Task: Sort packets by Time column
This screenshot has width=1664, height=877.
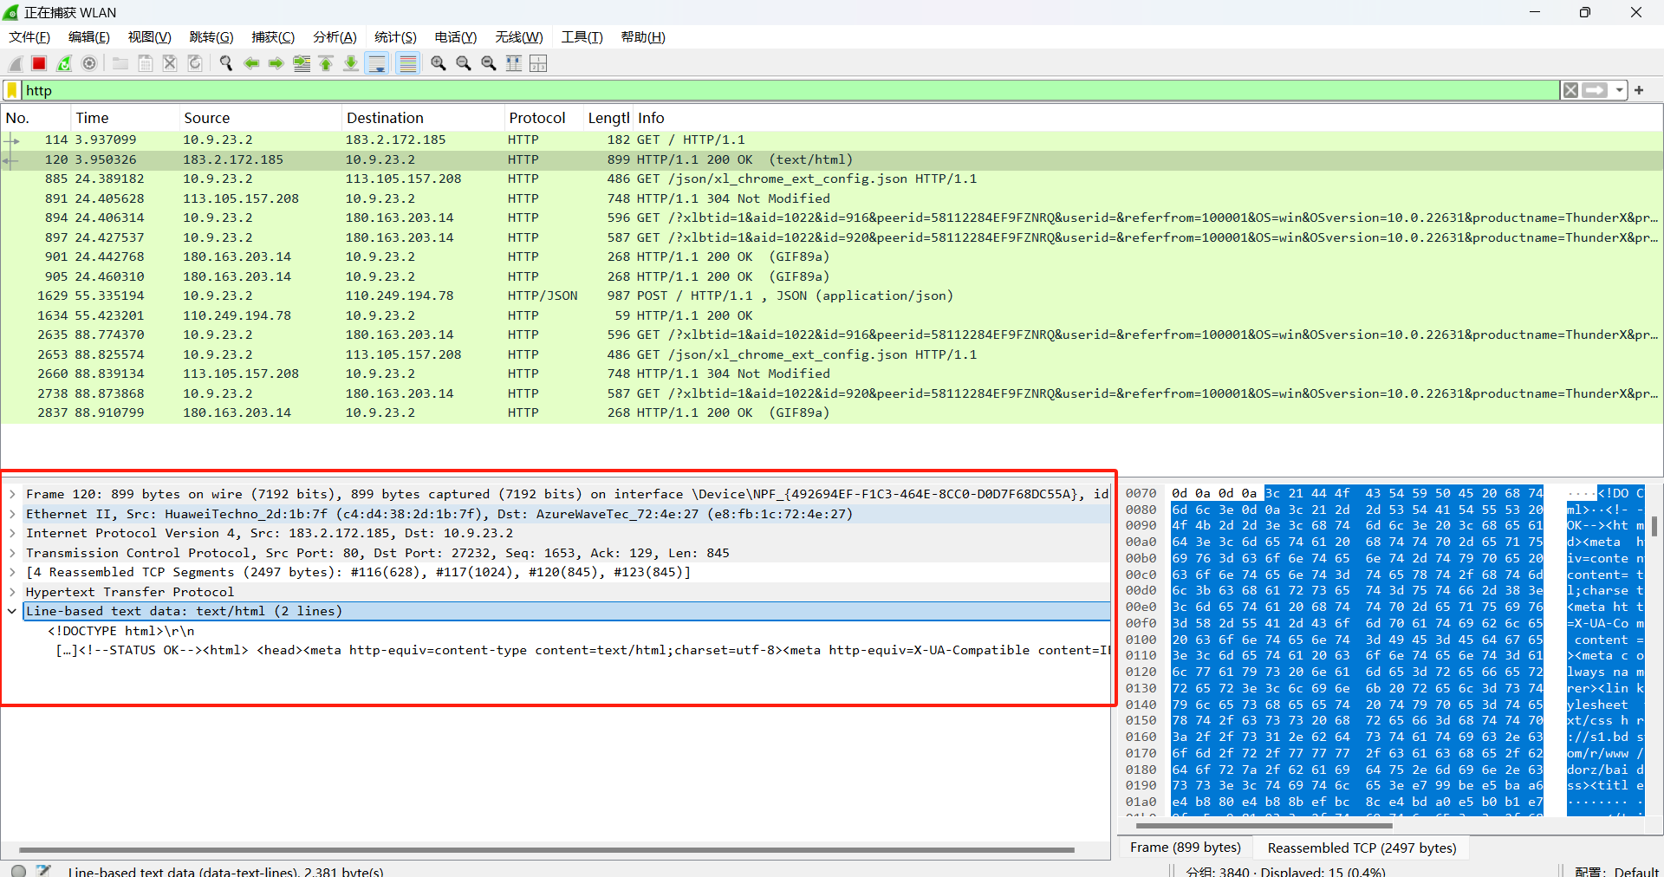Action: [x=124, y=118]
